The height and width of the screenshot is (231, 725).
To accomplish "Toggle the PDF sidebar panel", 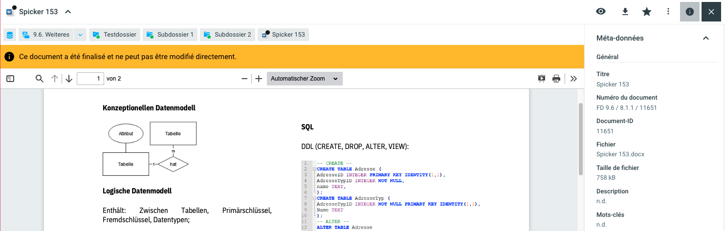I will click(10, 79).
